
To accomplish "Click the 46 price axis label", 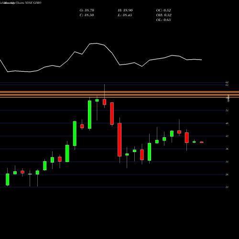I will tap(227, 123).
